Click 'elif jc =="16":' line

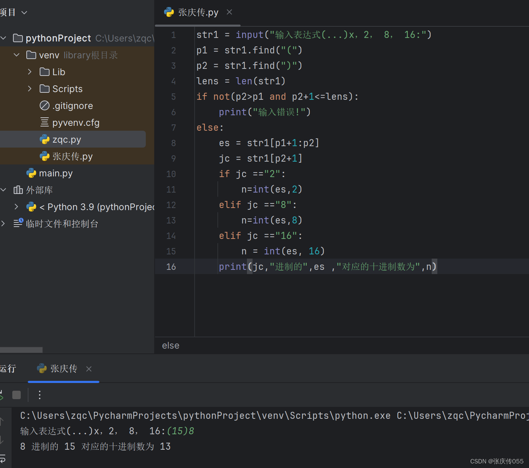click(261, 236)
